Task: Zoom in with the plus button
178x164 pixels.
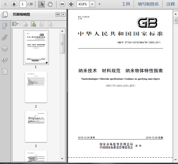Action: tap(71, 4)
